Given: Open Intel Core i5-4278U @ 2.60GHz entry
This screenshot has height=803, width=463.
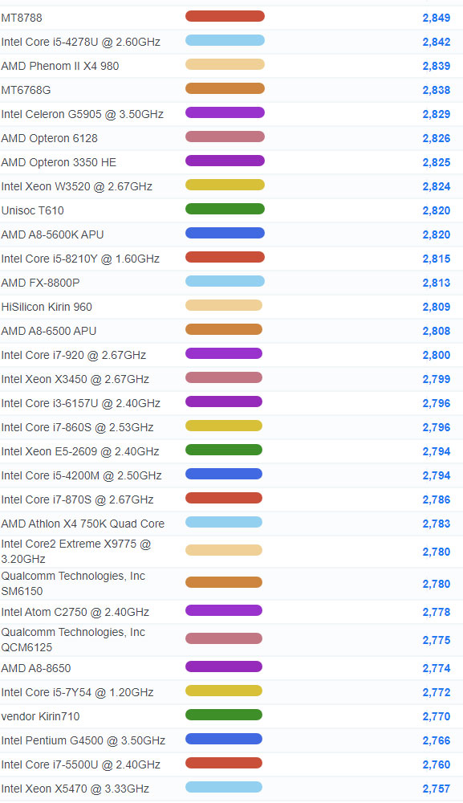Looking at the screenshot, I should click(81, 42).
